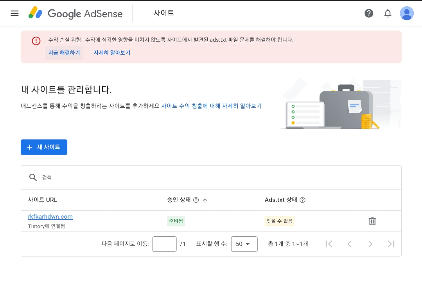
Task: Click 지금 해결하기 in the warning banner
Action: coord(64,53)
